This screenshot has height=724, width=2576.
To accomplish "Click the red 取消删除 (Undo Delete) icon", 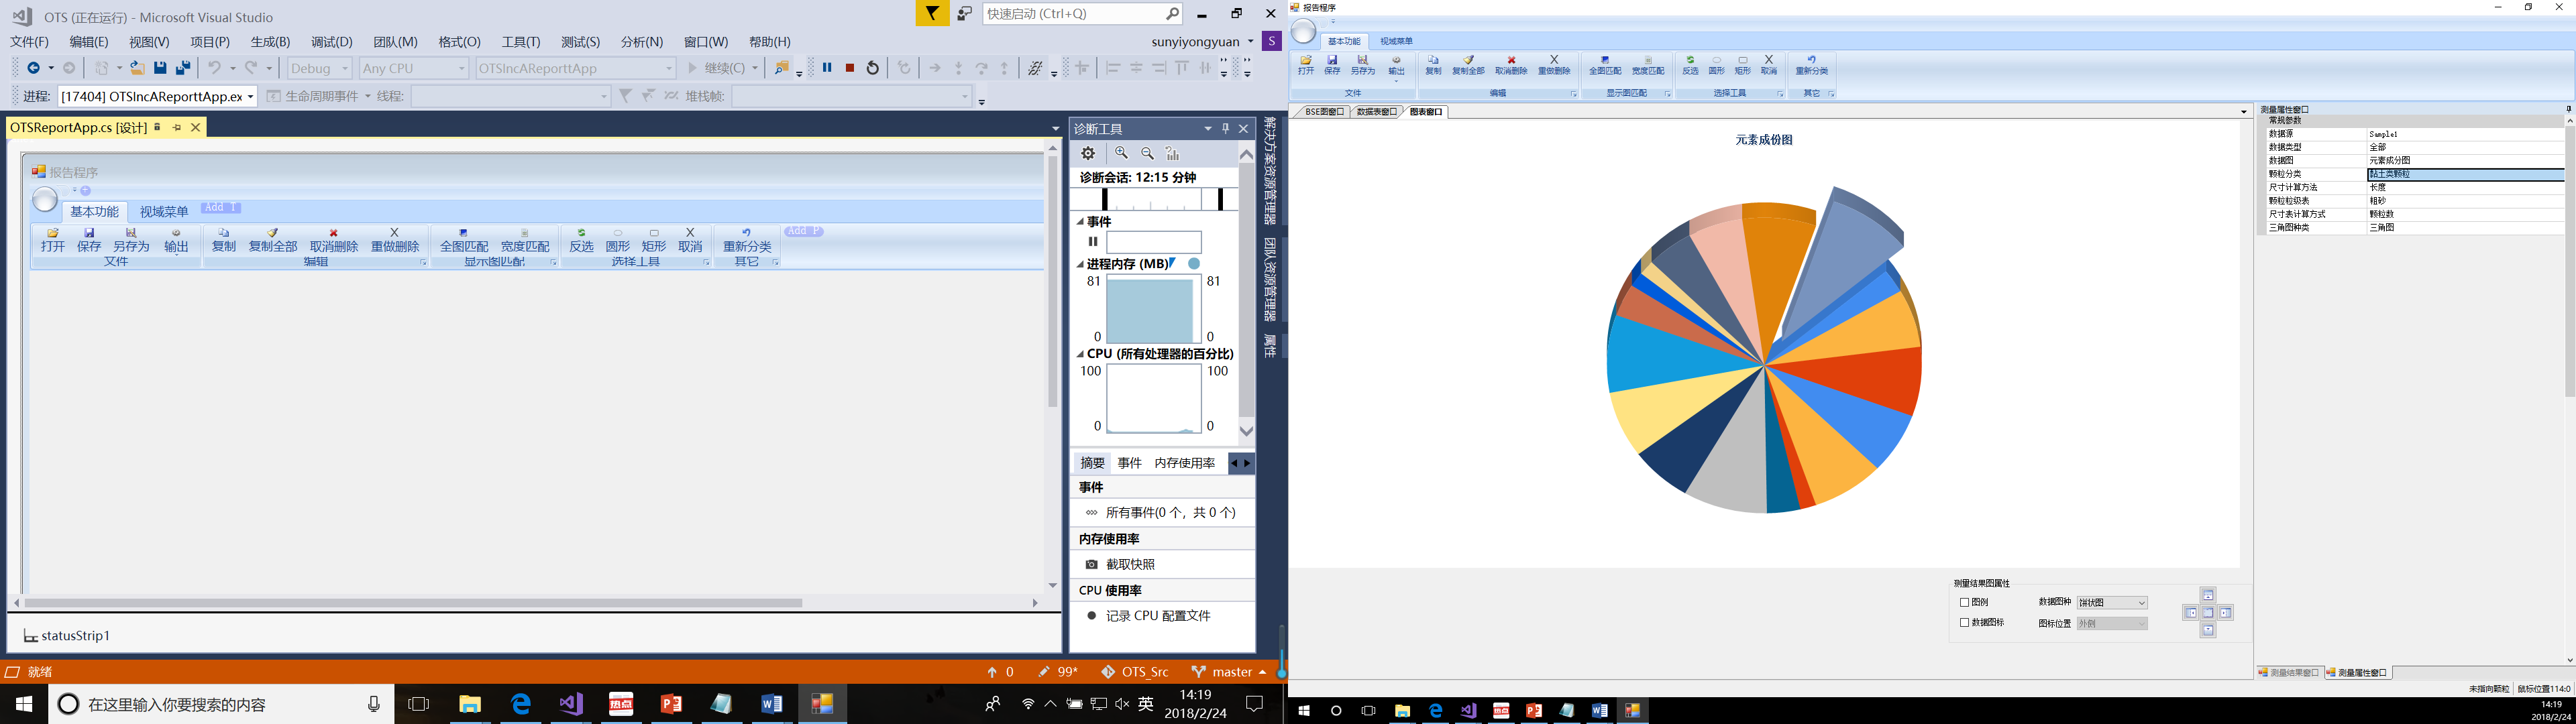I will [1511, 61].
